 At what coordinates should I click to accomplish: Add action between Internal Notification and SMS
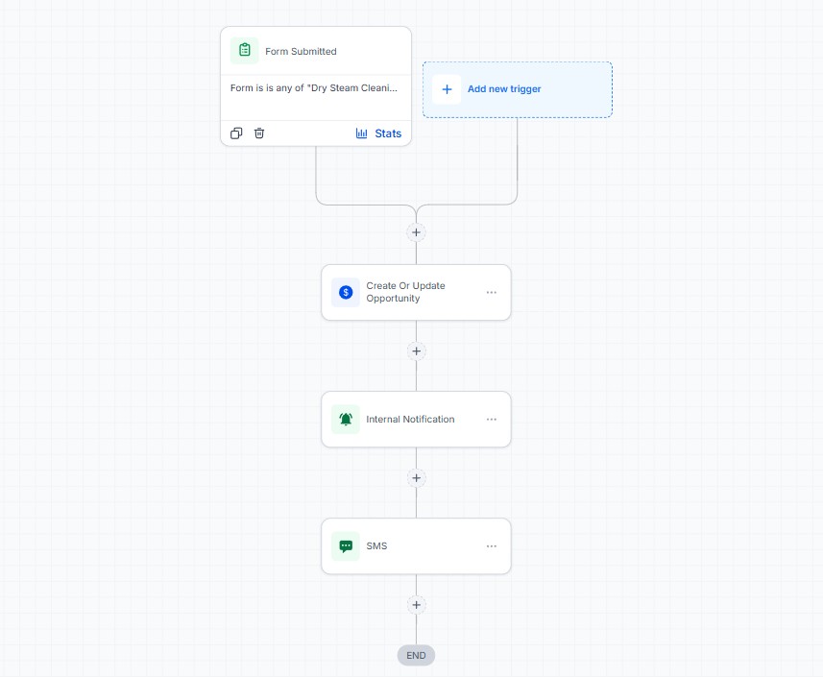click(x=416, y=478)
